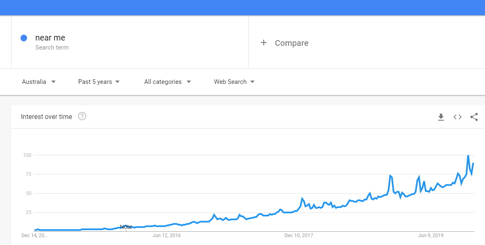This screenshot has width=485, height=245.
Task: Click the Search term subtitle text
Action: pos(52,48)
